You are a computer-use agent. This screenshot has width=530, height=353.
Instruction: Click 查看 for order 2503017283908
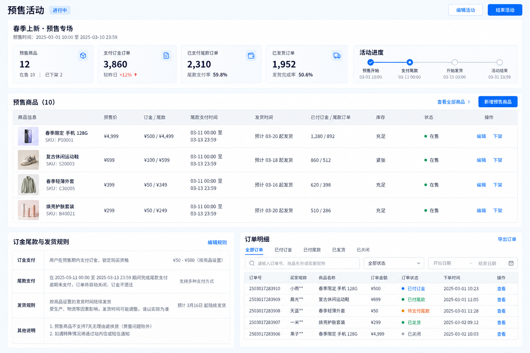pyautogui.click(x=501, y=311)
